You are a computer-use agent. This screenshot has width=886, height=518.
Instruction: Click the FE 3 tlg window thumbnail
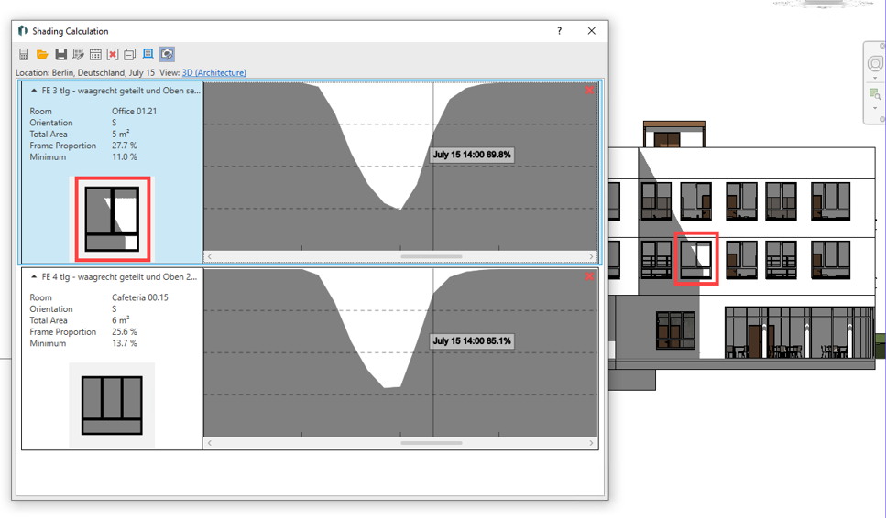click(112, 220)
